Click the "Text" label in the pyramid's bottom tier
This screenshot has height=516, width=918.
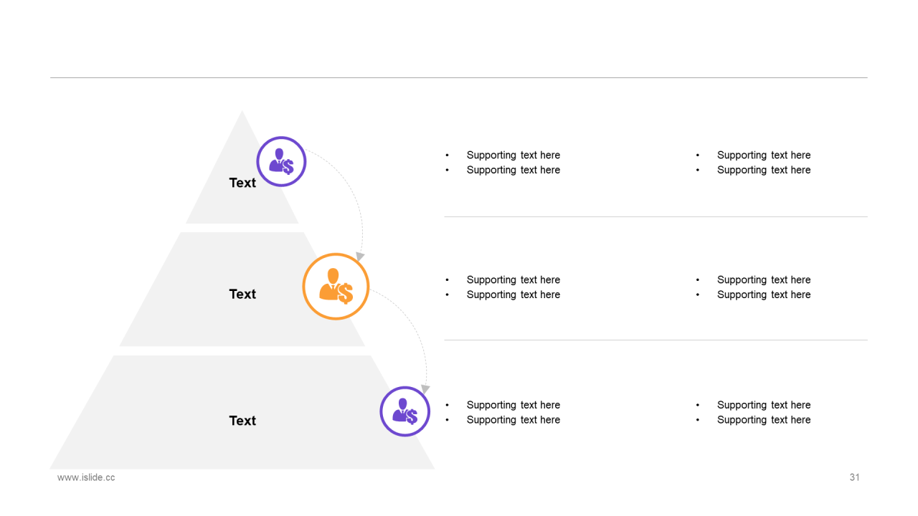pyautogui.click(x=242, y=421)
